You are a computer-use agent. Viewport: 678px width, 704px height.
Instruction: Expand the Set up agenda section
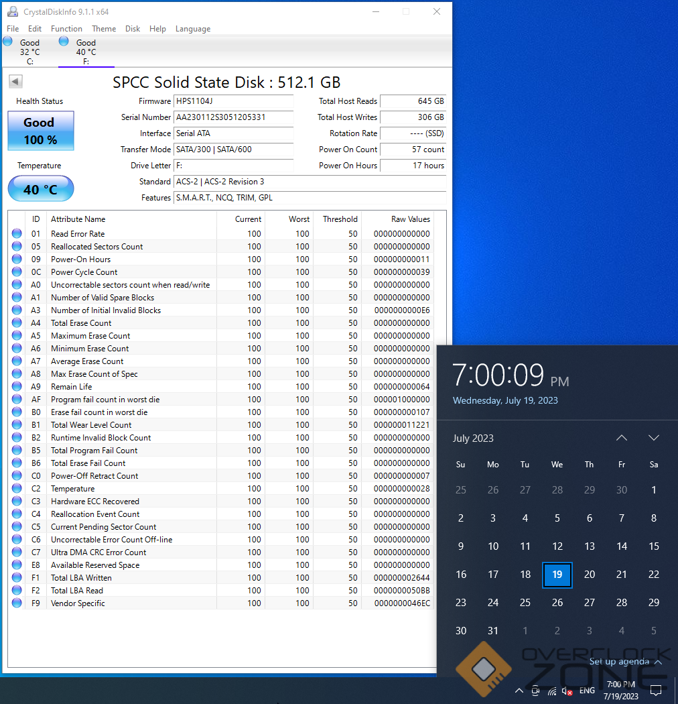pyautogui.click(x=625, y=662)
